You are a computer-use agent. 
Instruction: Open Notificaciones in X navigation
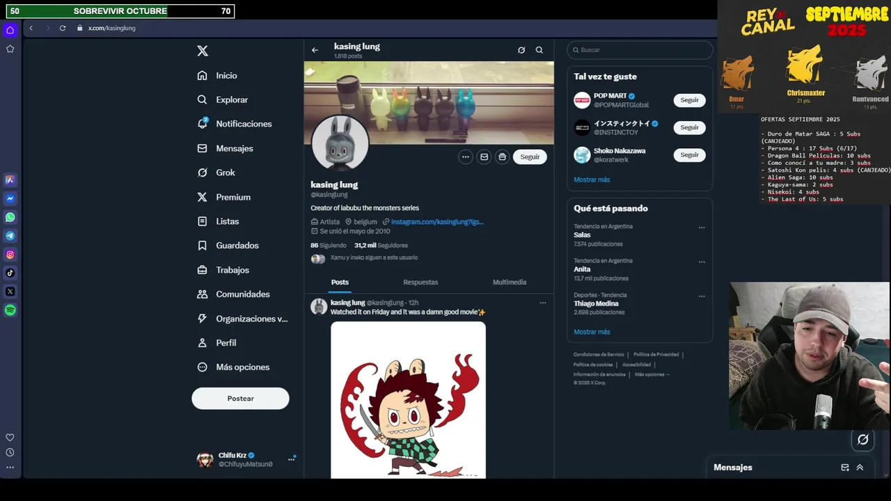[x=235, y=124]
